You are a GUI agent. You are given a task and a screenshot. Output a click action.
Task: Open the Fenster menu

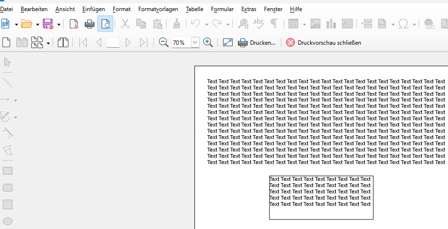coord(273,9)
